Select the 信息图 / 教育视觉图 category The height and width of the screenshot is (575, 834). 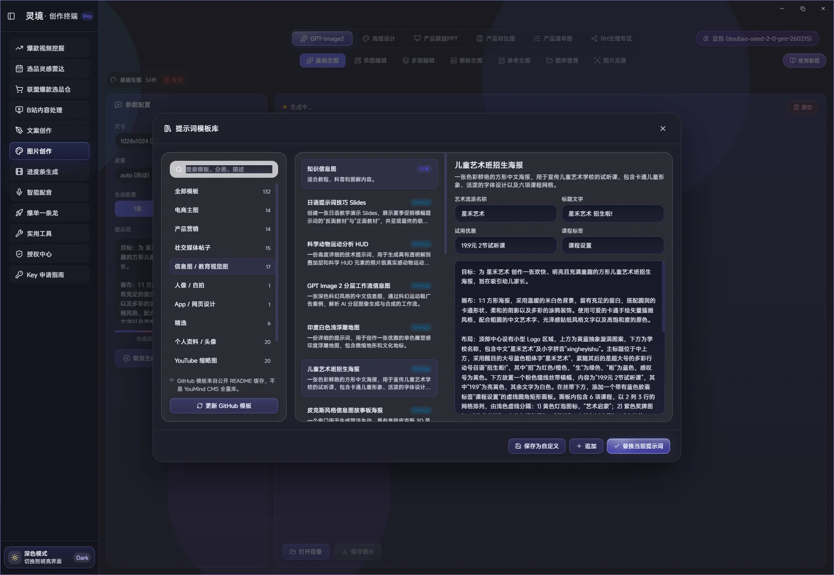(223, 266)
